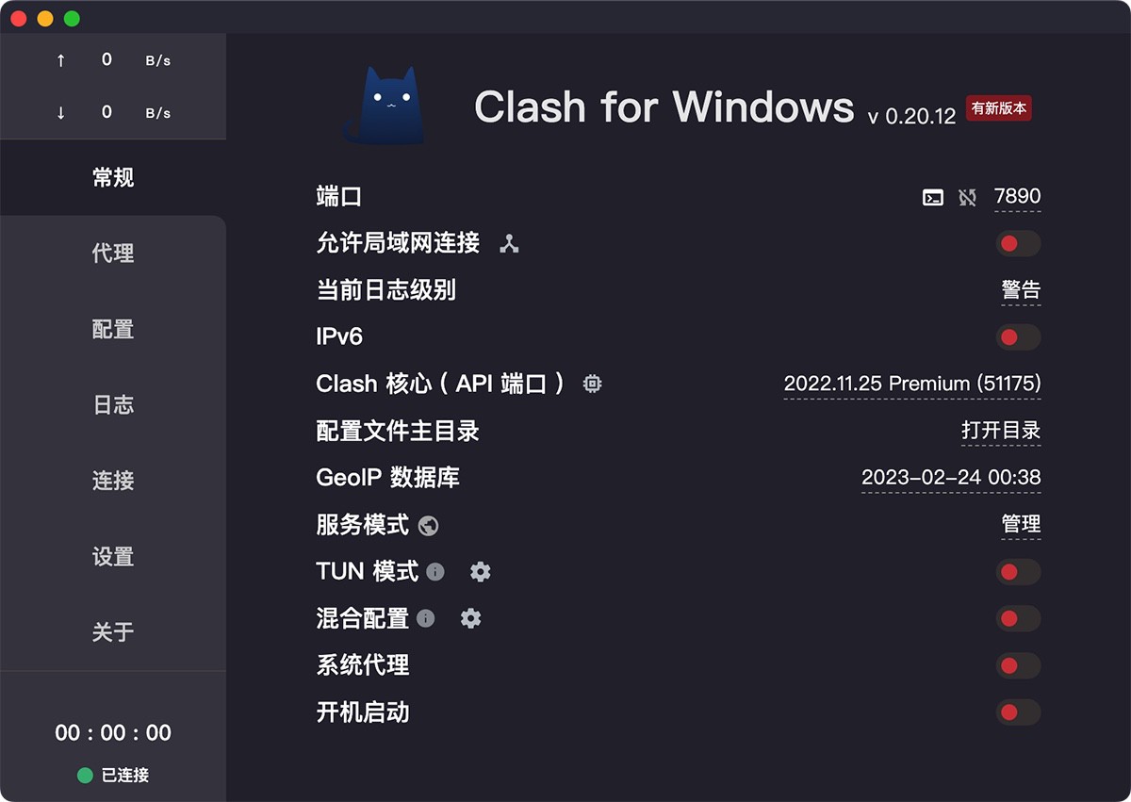Click the 管理 service mode link
Viewport: 1131px width, 802px height.
pyautogui.click(x=1021, y=524)
